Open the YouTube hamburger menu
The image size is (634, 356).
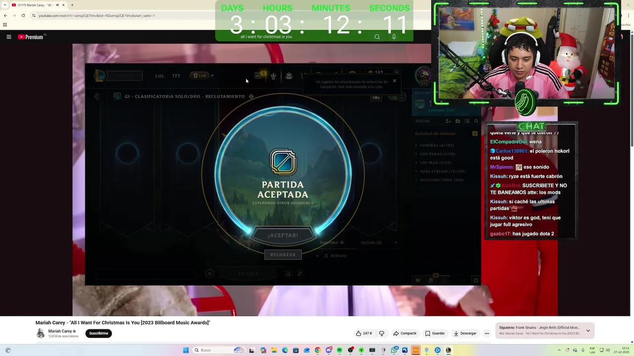click(9, 37)
